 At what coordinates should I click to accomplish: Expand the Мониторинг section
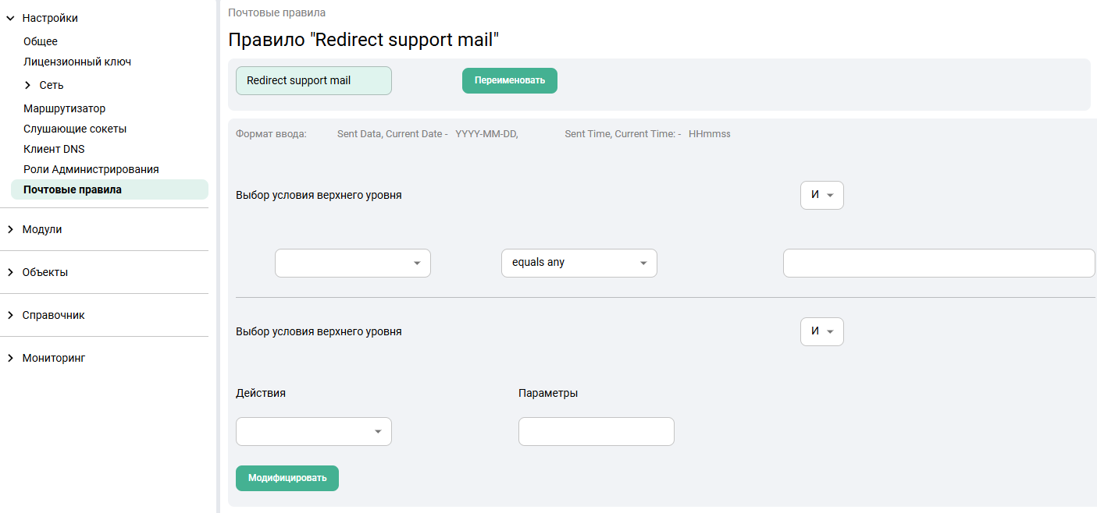(11, 358)
